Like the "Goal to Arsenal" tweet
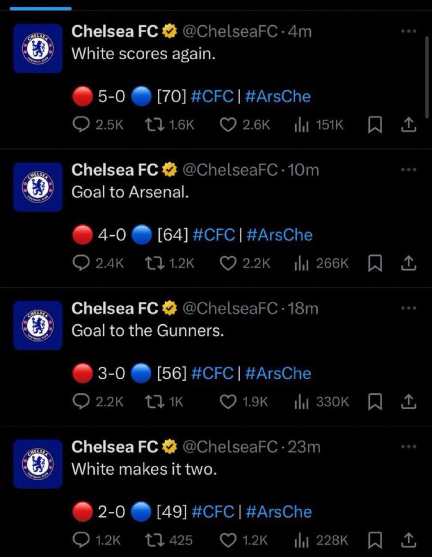The width and height of the screenshot is (432, 557). 245,263
